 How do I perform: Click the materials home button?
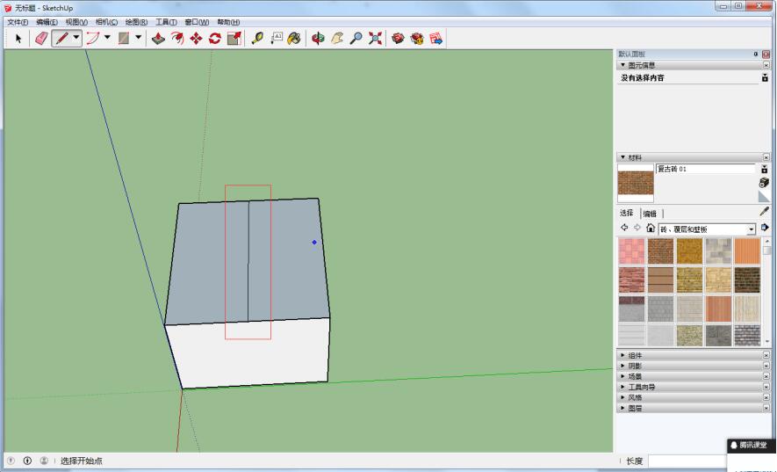650,229
